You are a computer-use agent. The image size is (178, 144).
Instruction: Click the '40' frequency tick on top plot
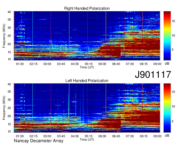tap(9, 12)
